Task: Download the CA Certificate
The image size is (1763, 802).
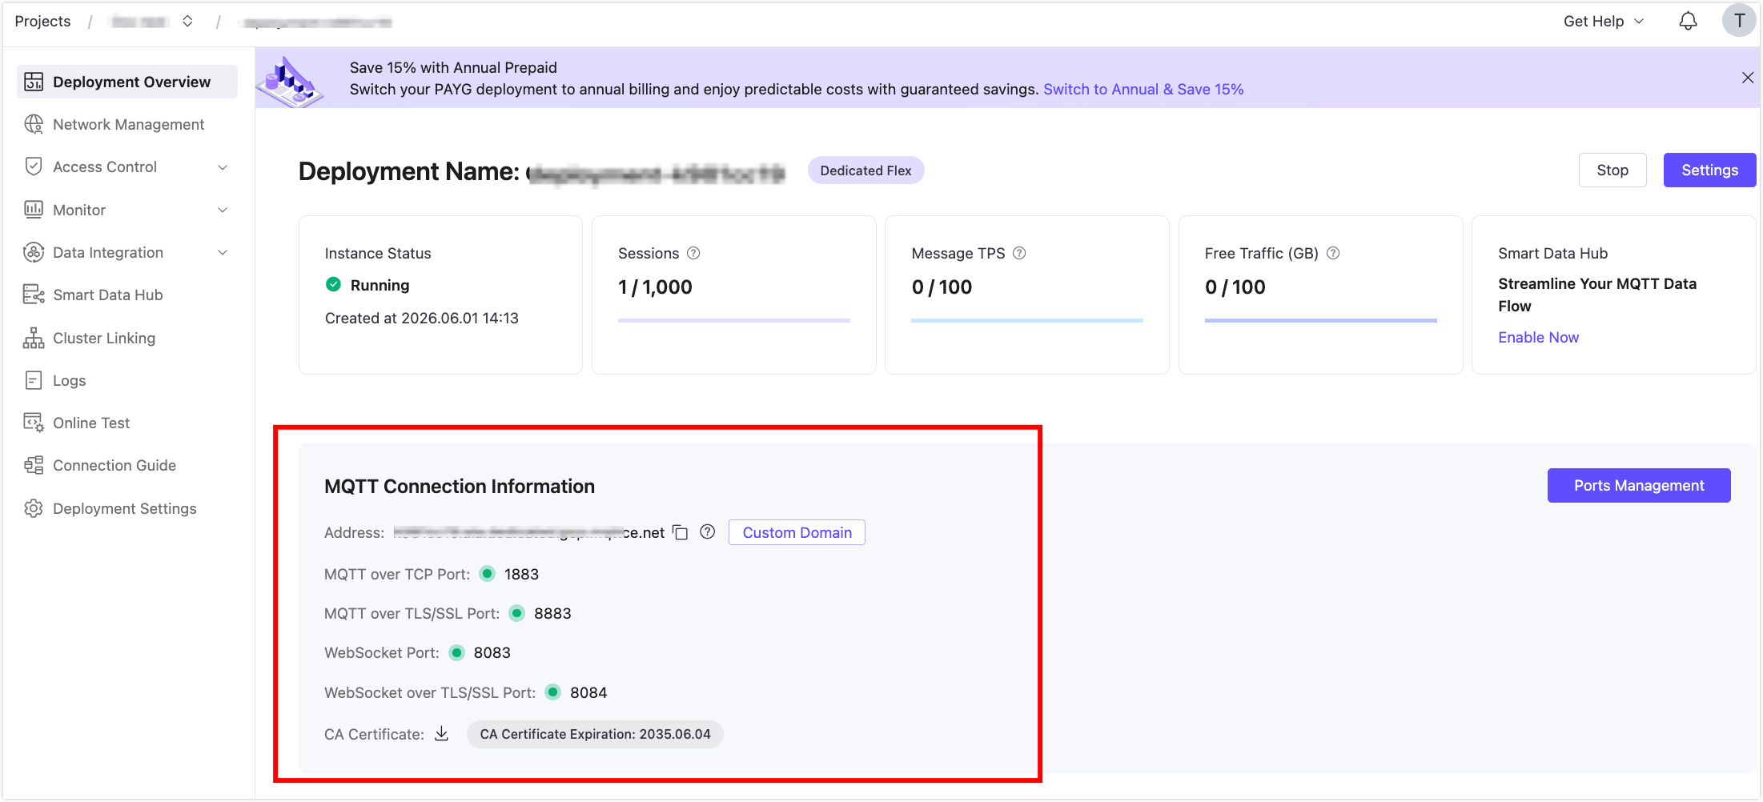Action: coord(441,733)
